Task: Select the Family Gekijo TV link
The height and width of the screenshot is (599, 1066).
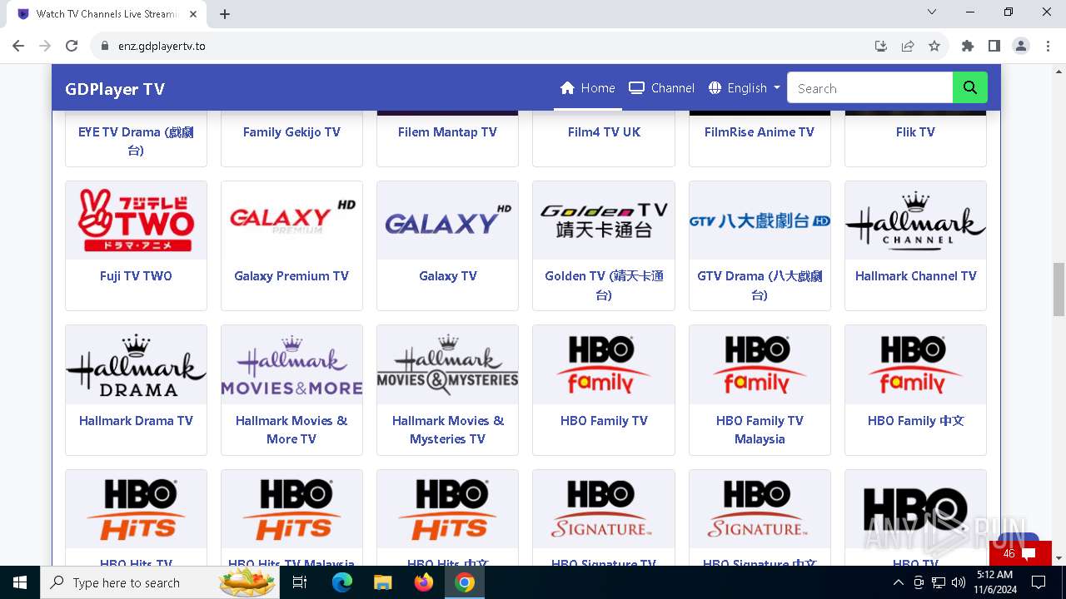Action: [291, 131]
